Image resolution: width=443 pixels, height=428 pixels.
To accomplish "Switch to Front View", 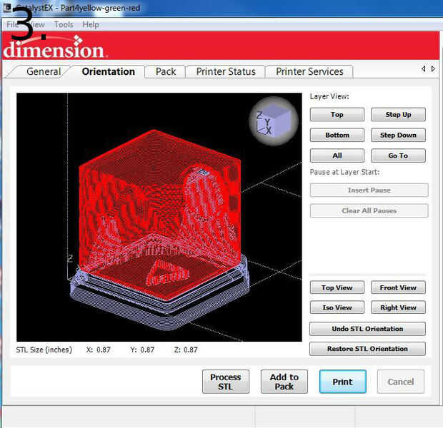I will click(x=398, y=287).
